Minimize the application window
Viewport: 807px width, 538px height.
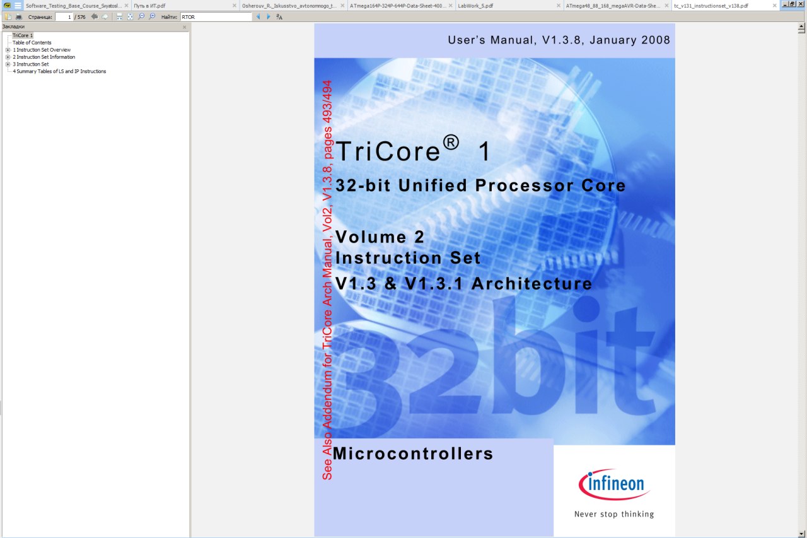pos(784,4)
